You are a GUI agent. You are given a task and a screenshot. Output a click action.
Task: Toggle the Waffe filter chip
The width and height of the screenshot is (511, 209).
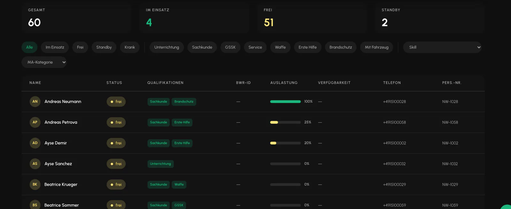[280, 47]
